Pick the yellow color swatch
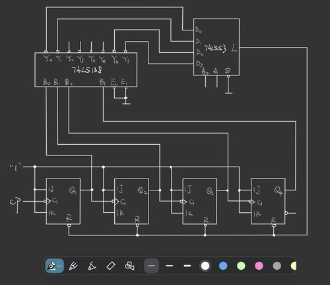 [294, 266]
